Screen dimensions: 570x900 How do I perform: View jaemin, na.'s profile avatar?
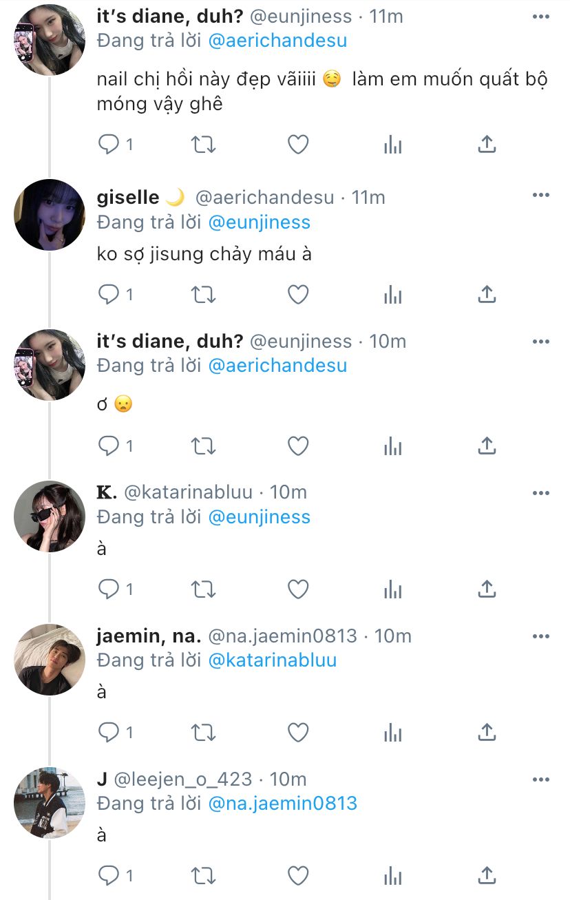[49, 659]
